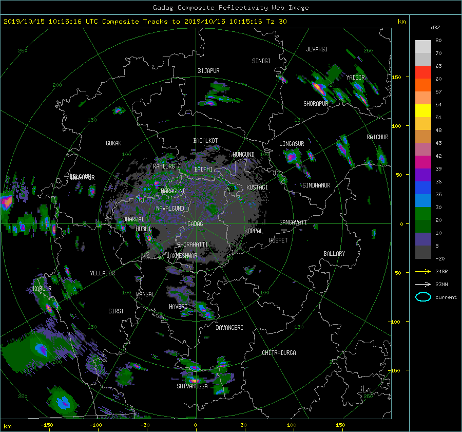Image resolution: width=462 pixels, height=432 pixels.
Task: Click the NAVALGUND city label
Action: coord(170,209)
